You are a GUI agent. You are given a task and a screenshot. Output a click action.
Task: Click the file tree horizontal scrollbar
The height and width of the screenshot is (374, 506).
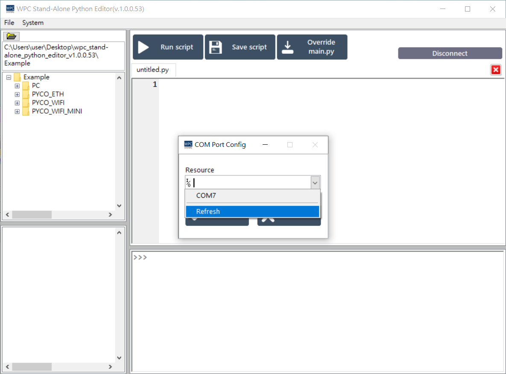[x=60, y=215]
